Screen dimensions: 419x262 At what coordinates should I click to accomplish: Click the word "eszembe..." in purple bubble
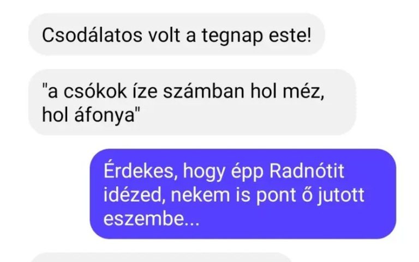[151, 219]
